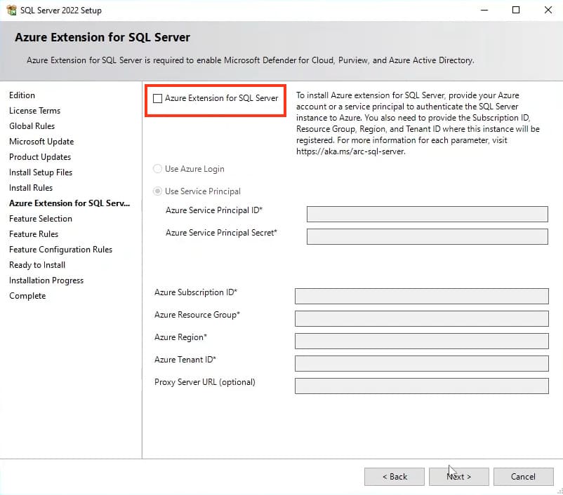The image size is (563, 495).
Task: Go to the Edition step in sidebar
Action: [x=22, y=95]
